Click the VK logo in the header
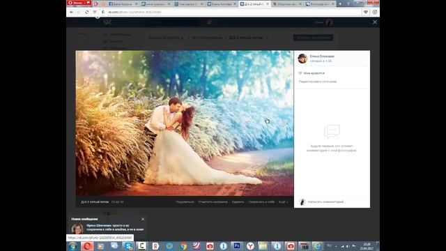This screenshot has height=251, width=446. coord(107,22)
